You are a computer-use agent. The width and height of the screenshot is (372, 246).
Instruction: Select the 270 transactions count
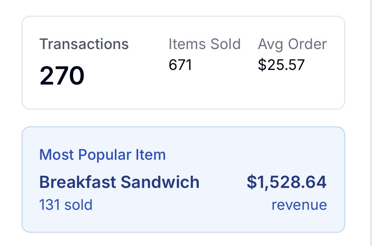point(62,76)
